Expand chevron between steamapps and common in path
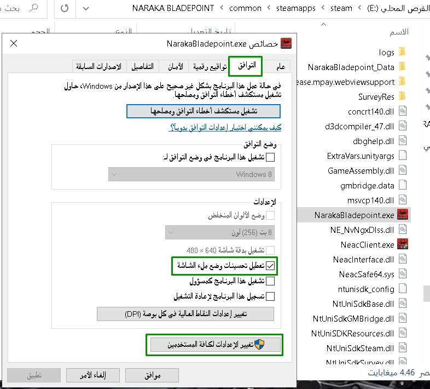 [269, 8]
